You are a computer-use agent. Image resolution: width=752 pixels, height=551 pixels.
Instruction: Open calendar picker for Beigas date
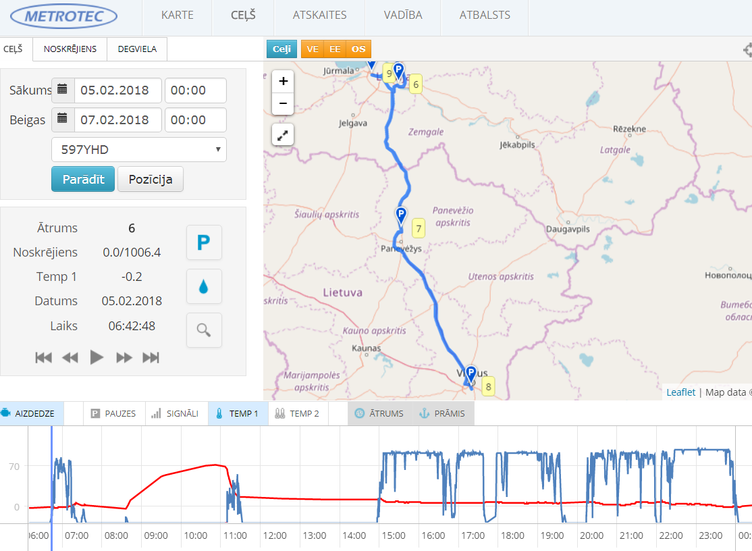click(x=63, y=120)
